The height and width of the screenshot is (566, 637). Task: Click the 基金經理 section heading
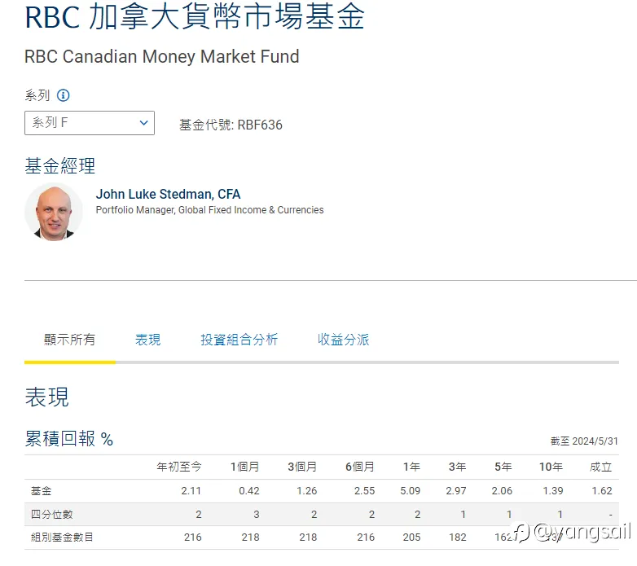pos(60,166)
